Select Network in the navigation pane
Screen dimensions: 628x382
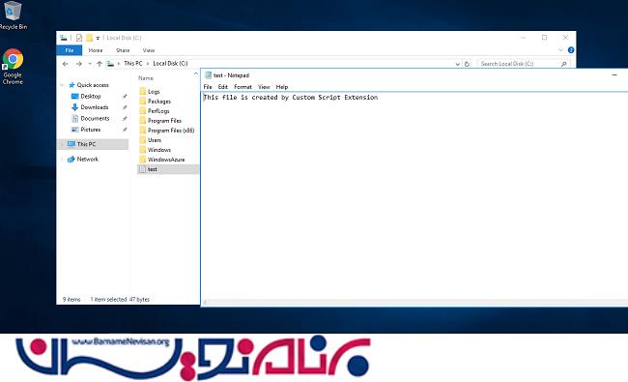(87, 160)
